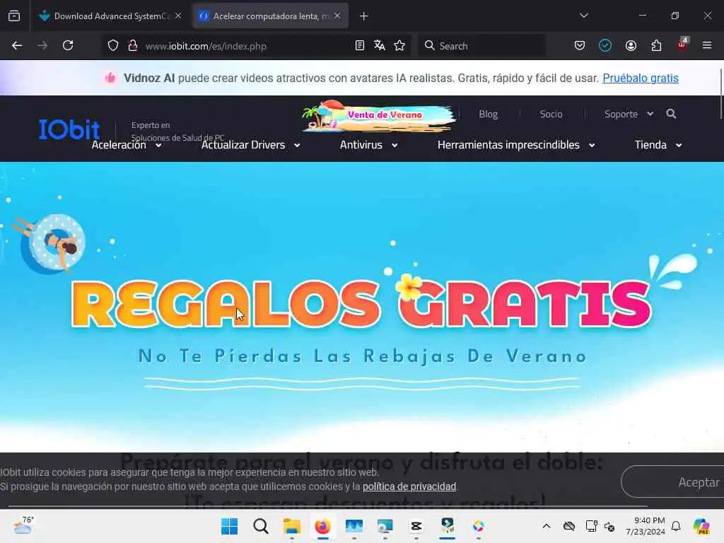
Task: Switch to Firefox in taskbar
Action: click(322, 526)
